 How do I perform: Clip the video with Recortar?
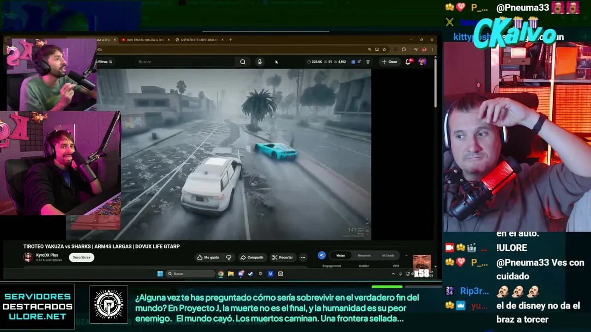[x=282, y=257]
